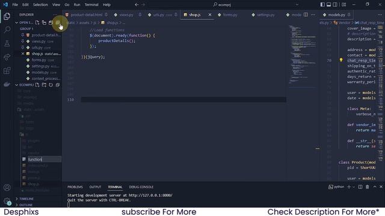
Task: Click New Folder icon in ECOMPRJ header
Action: click(x=44, y=85)
